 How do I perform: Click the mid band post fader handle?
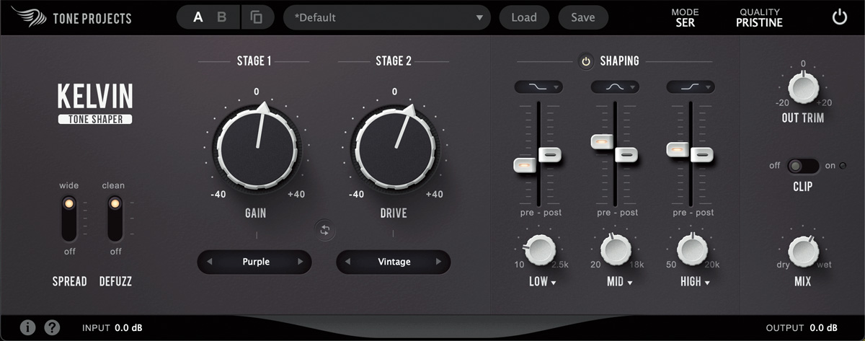627,154
